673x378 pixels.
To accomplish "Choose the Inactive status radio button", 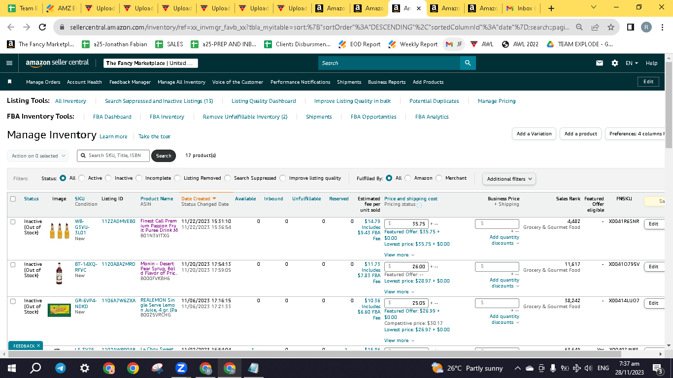I will (x=108, y=178).
